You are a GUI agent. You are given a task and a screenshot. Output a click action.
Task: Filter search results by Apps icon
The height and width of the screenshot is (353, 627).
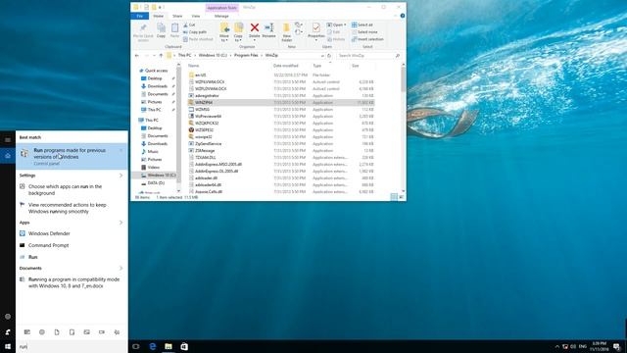pos(26,332)
